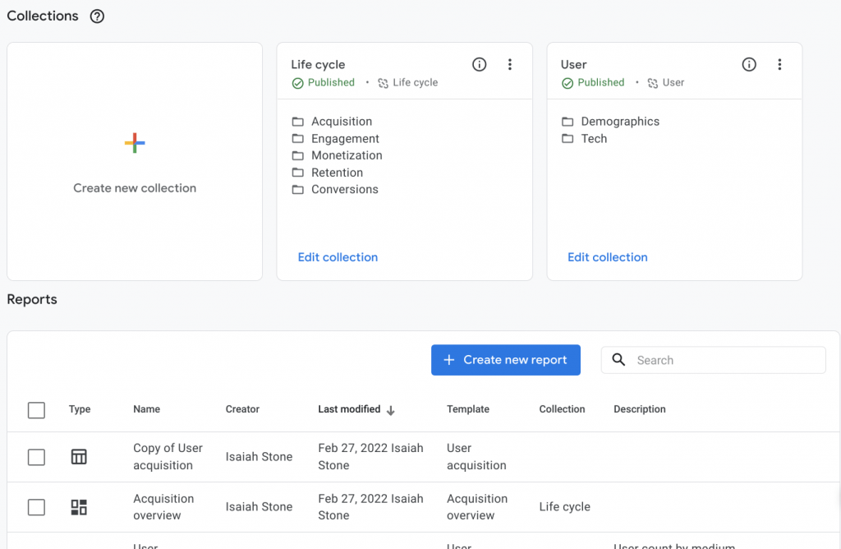The height and width of the screenshot is (549, 841).
Task: Click the table-type icon for Copy of User acquisition
Action: (79, 457)
